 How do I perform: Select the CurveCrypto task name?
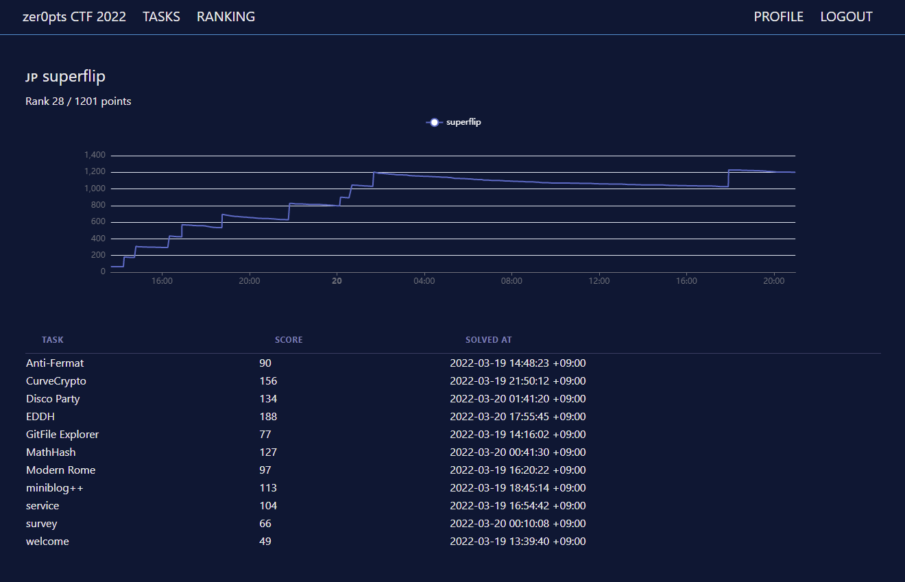point(56,381)
